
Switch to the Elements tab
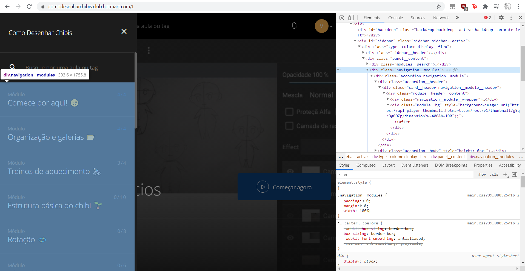(x=372, y=18)
